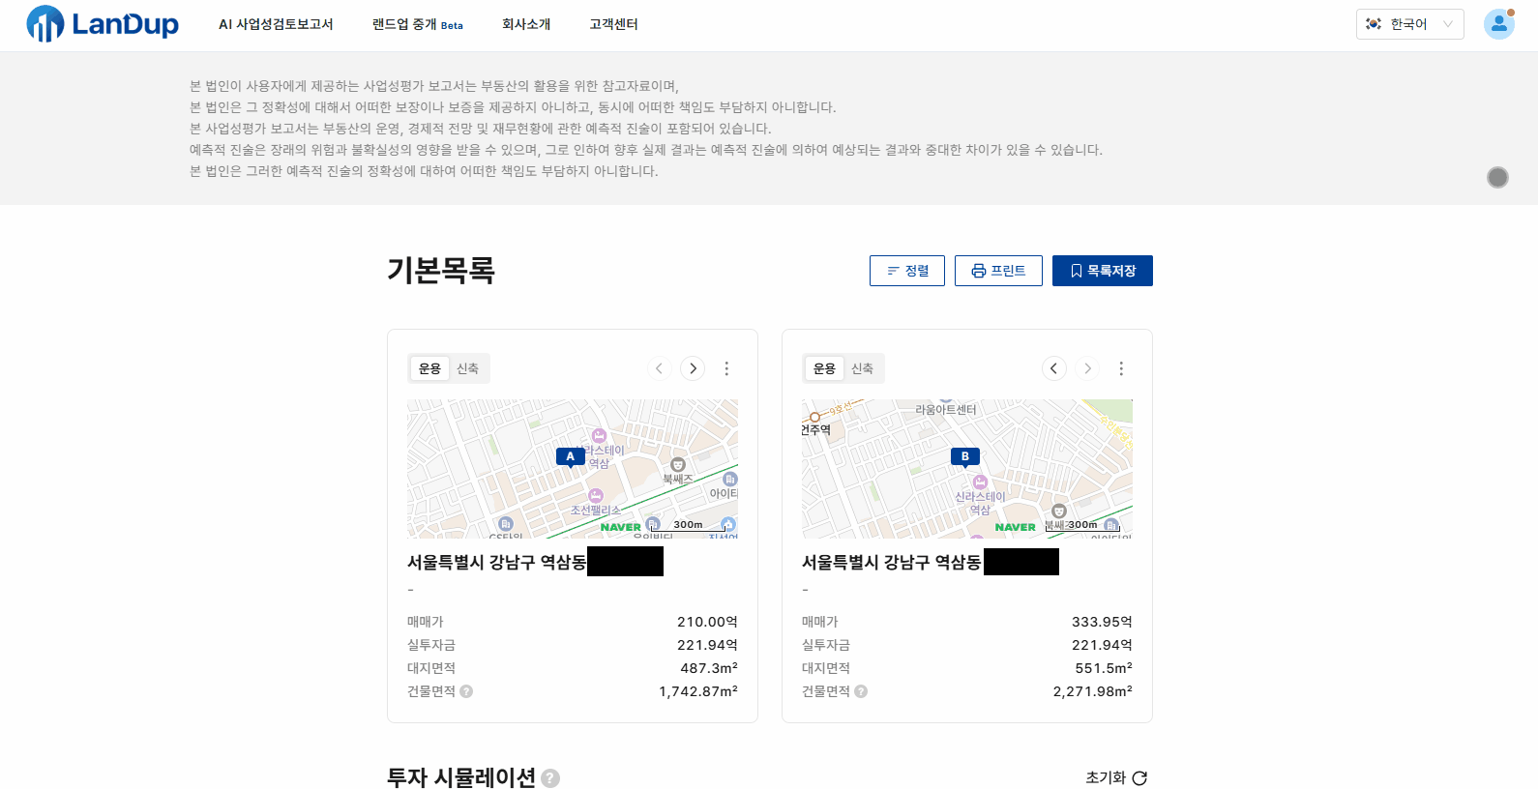Select the 신축 toggle on card A
The image size is (1538, 789).
468,368
